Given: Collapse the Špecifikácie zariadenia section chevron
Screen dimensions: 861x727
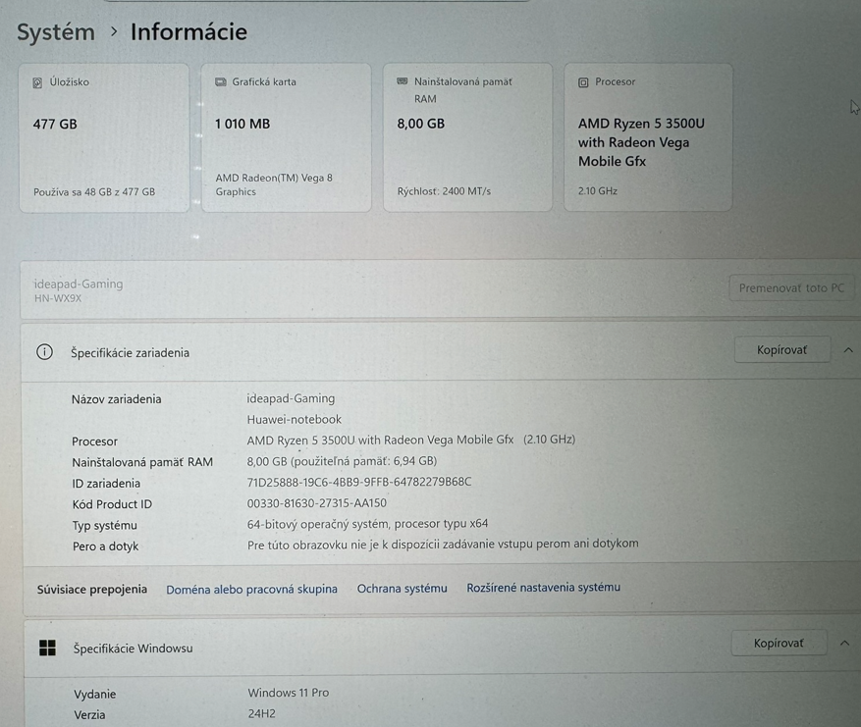Looking at the screenshot, I should [848, 350].
